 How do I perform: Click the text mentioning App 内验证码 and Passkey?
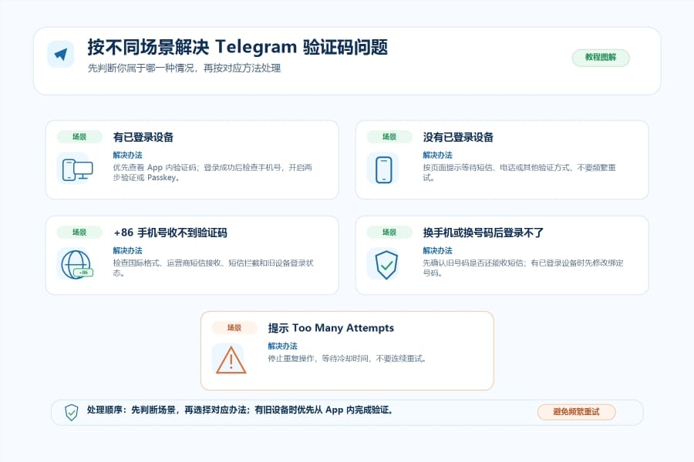213,172
